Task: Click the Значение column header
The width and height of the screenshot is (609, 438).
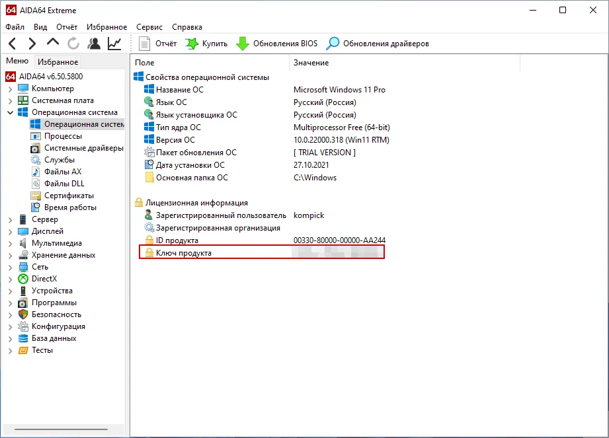Action: pyautogui.click(x=311, y=63)
